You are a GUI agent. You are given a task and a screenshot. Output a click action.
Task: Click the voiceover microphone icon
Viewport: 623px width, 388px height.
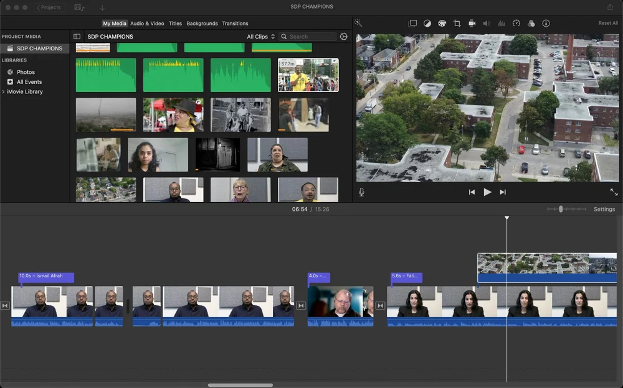pyautogui.click(x=361, y=192)
